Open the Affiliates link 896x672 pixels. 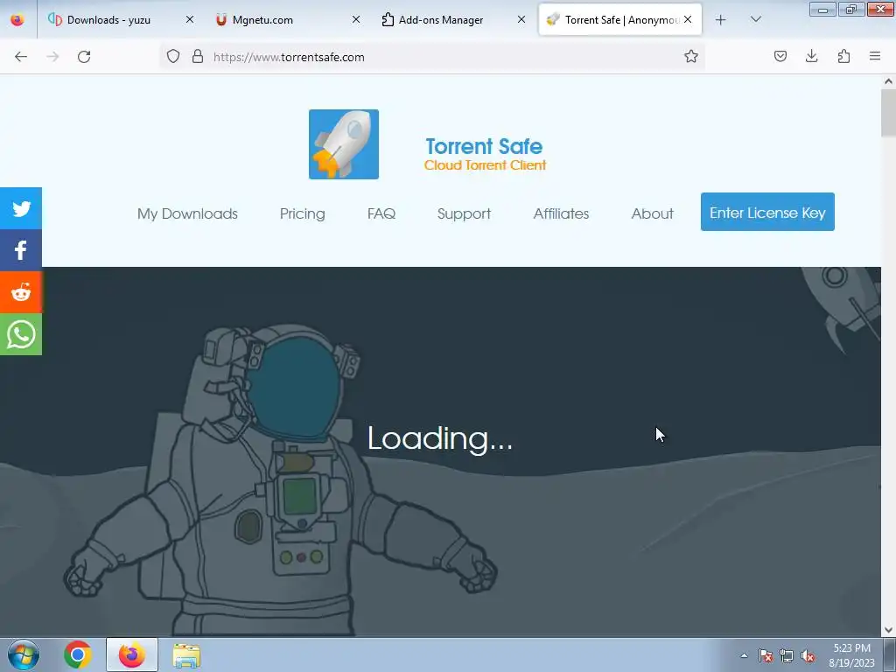coord(561,213)
